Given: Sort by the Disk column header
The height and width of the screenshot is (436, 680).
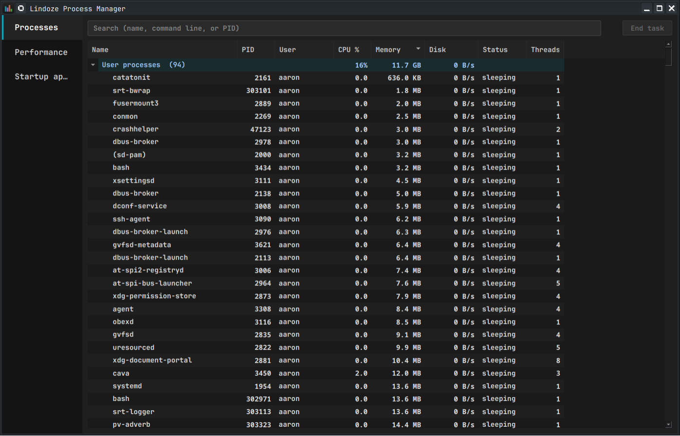Looking at the screenshot, I should click(451, 50).
